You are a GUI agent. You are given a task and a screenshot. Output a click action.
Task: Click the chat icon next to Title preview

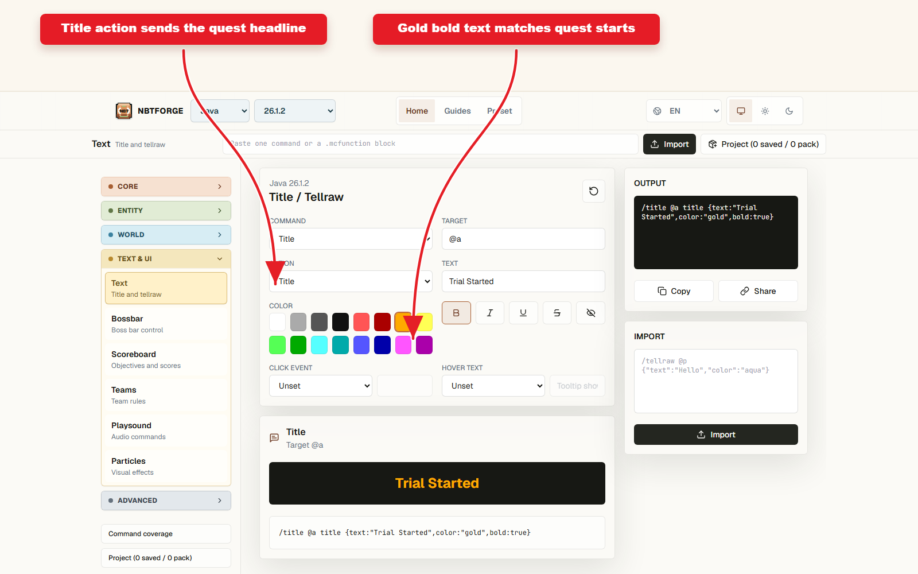pyautogui.click(x=274, y=438)
